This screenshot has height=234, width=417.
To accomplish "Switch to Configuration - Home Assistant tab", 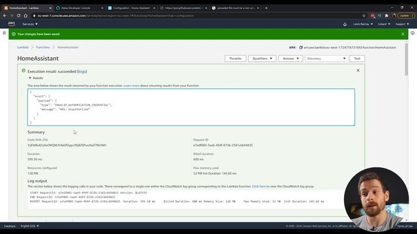I will (131, 8).
